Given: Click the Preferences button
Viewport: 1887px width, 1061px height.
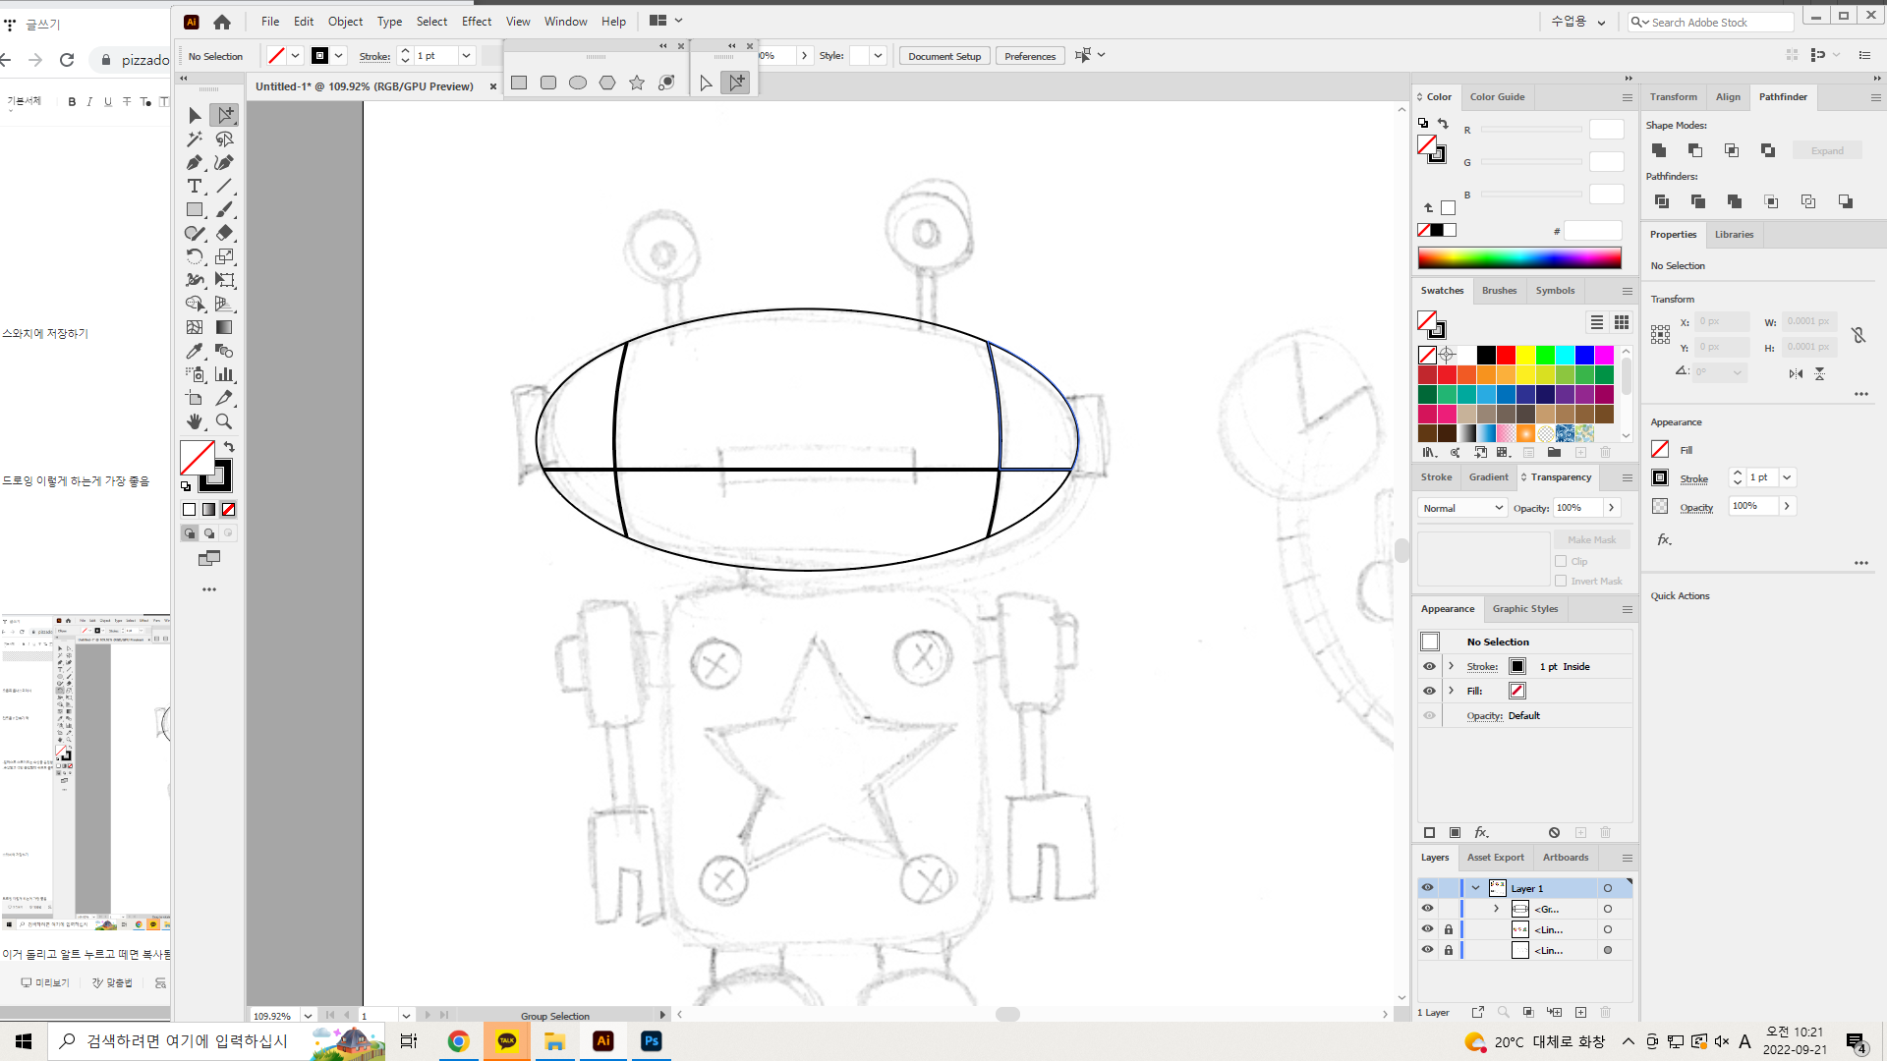Looking at the screenshot, I should tap(1029, 56).
